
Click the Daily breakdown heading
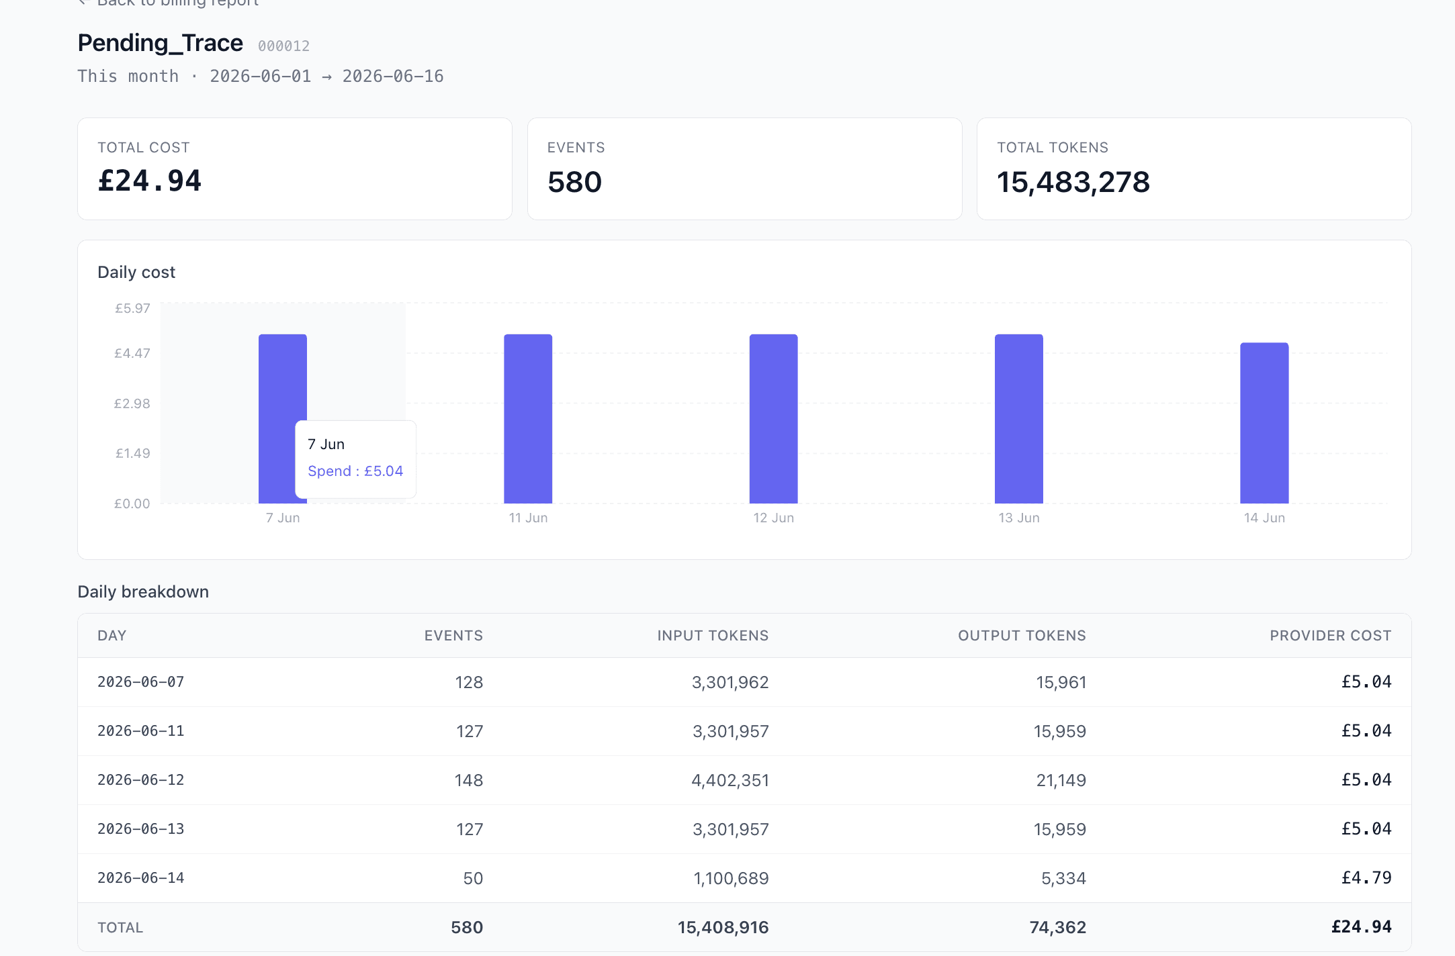tap(143, 591)
